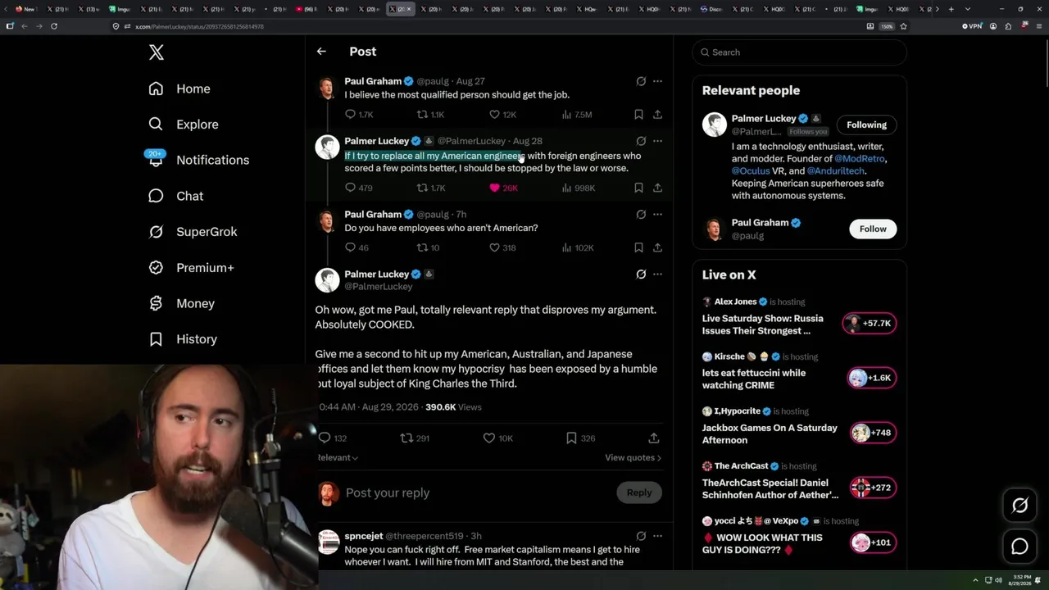
Task: Repost the post with 1.7K reposts
Action: [431, 188]
